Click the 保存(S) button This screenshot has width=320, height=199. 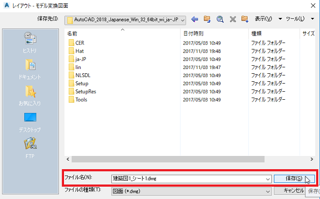(294, 179)
